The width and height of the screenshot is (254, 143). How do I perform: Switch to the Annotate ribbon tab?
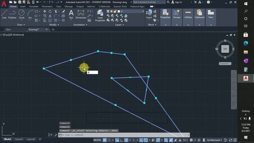[x=34, y=6]
